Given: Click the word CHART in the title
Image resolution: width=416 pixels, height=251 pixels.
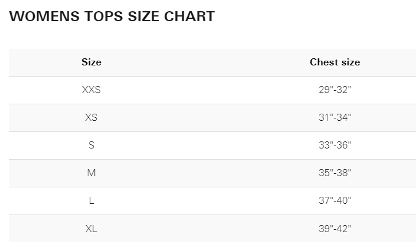Looking at the screenshot, I should (189, 16).
